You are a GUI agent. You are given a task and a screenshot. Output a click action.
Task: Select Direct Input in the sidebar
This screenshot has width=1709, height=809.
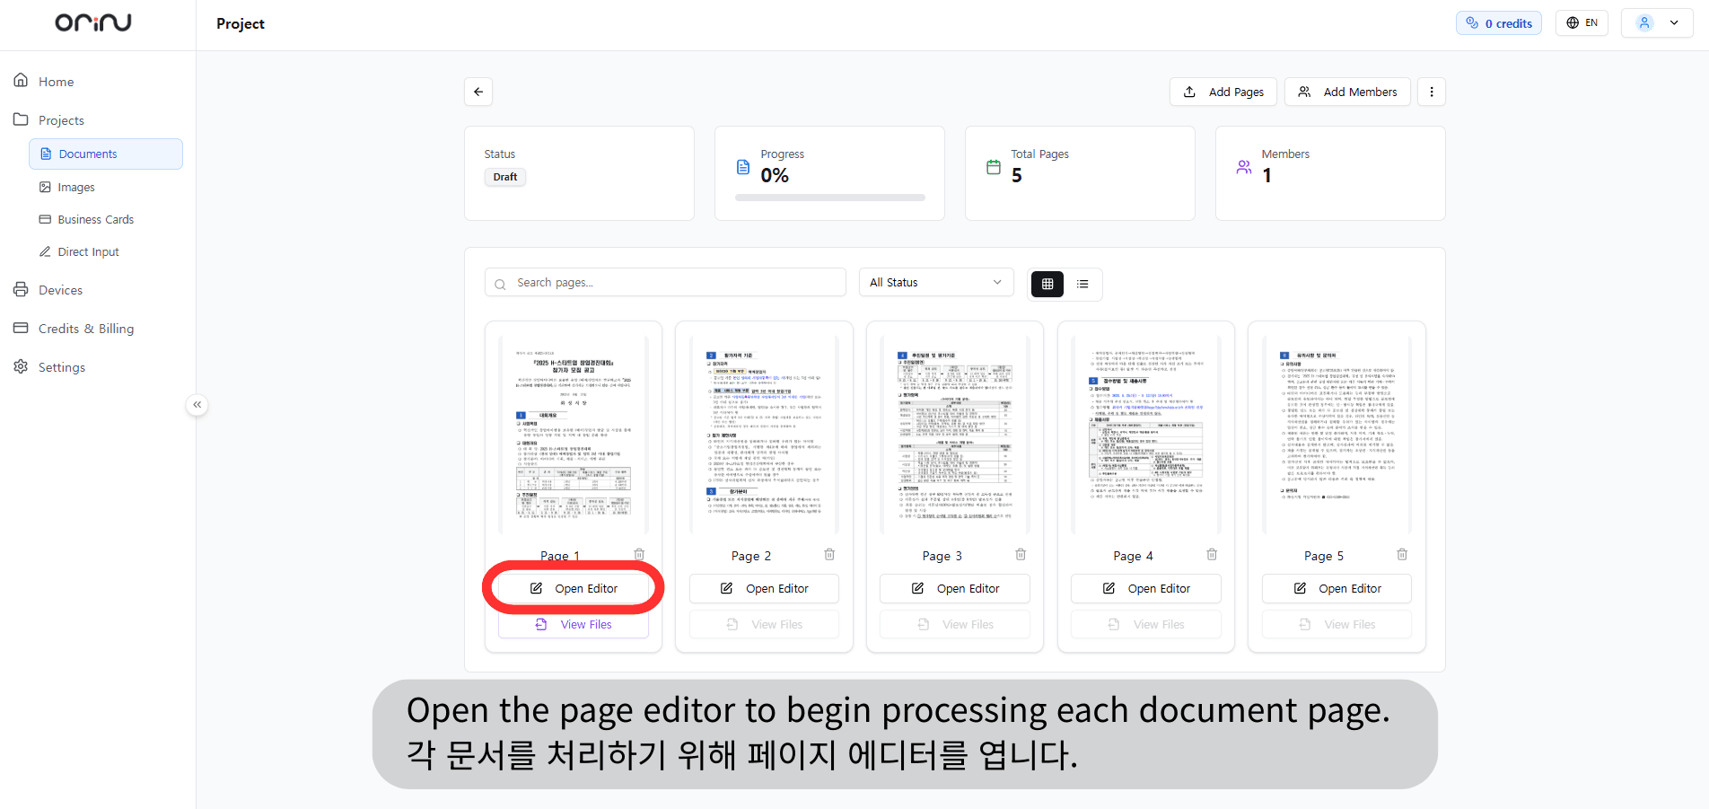(88, 251)
